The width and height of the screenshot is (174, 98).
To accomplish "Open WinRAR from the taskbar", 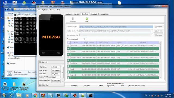I will pyautogui.click(x=43, y=96).
